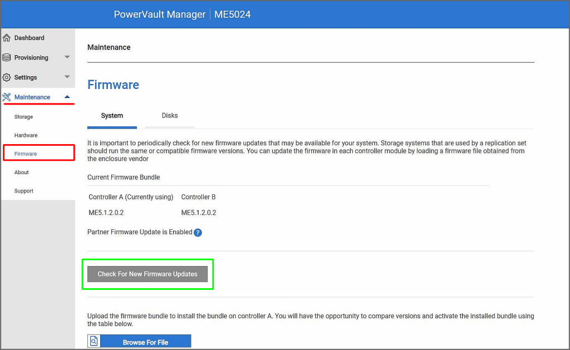Viewport: 570px width, 350px height.
Task: Click the Provisioning database stack icon
Action: [x=7, y=58]
